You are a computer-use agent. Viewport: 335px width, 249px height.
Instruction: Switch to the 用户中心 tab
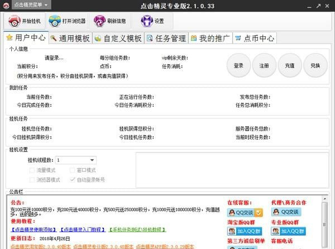(x=26, y=38)
